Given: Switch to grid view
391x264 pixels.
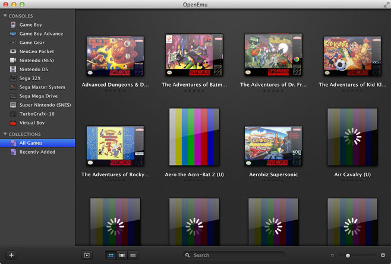Looking at the screenshot, I should click(111, 255).
